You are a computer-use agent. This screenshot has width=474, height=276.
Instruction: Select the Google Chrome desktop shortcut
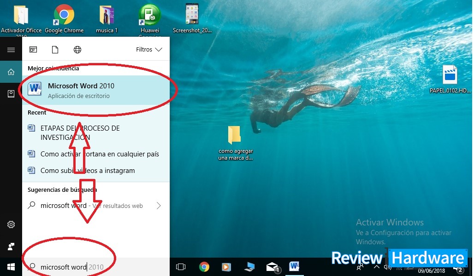pyautogui.click(x=64, y=18)
